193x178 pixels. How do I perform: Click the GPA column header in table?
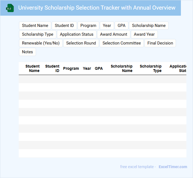[x=99, y=68]
